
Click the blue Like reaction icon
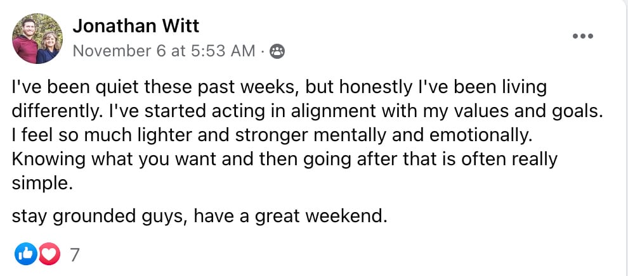(25, 254)
